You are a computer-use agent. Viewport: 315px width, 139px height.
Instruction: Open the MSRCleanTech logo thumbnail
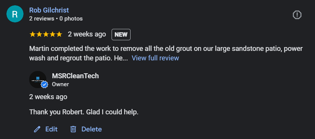(x=38, y=79)
